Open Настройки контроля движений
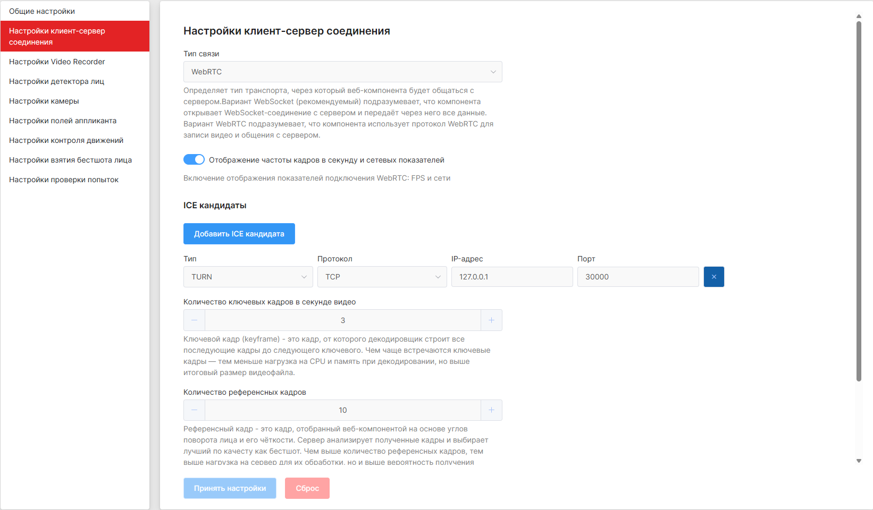The height and width of the screenshot is (510, 873). click(x=66, y=140)
